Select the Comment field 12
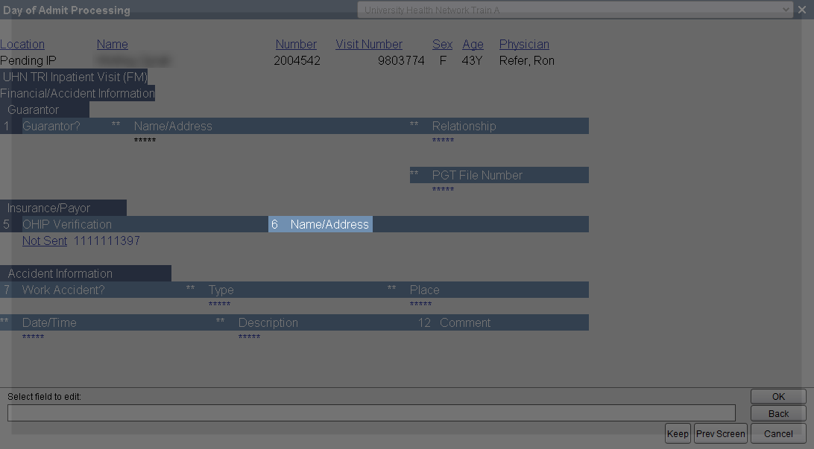 pyautogui.click(x=464, y=322)
